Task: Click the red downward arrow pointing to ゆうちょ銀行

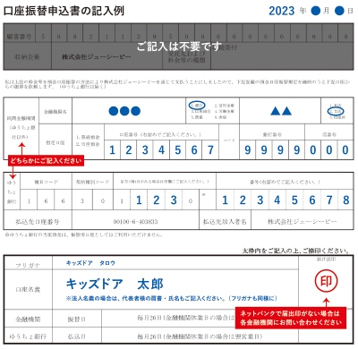Action: click(13, 172)
